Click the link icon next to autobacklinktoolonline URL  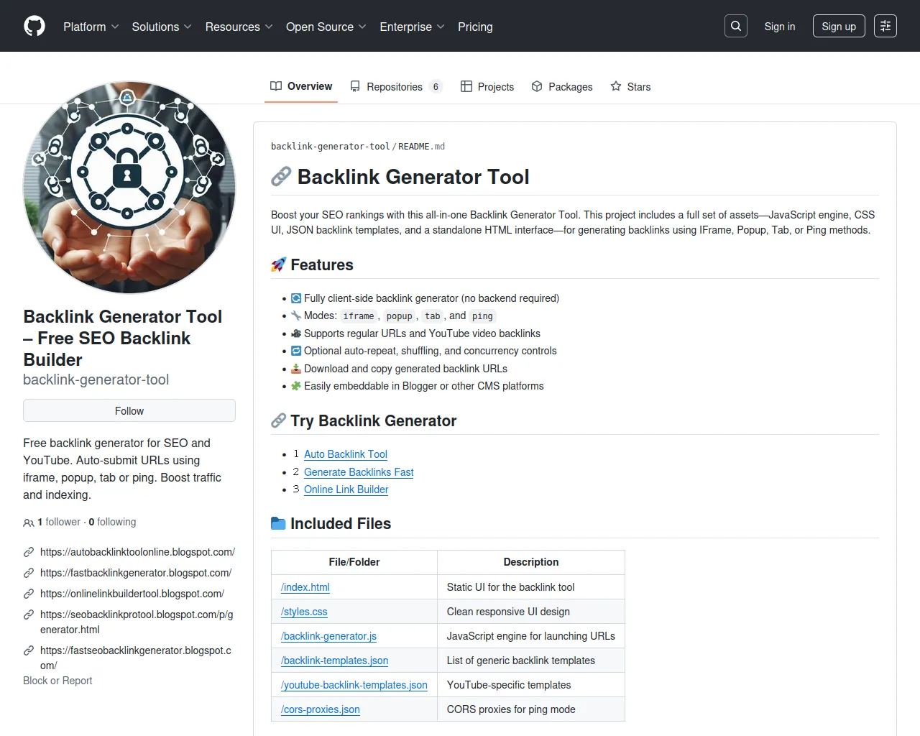[x=29, y=552]
